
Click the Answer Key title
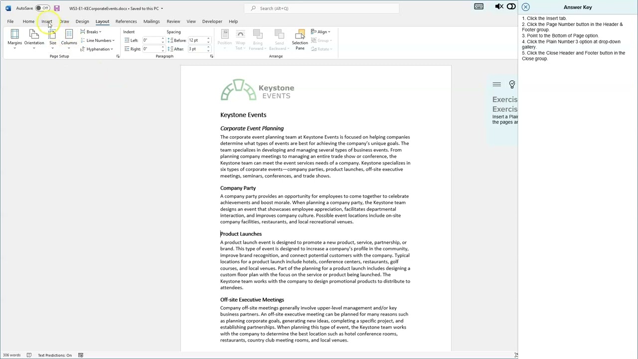click(578, 7)
